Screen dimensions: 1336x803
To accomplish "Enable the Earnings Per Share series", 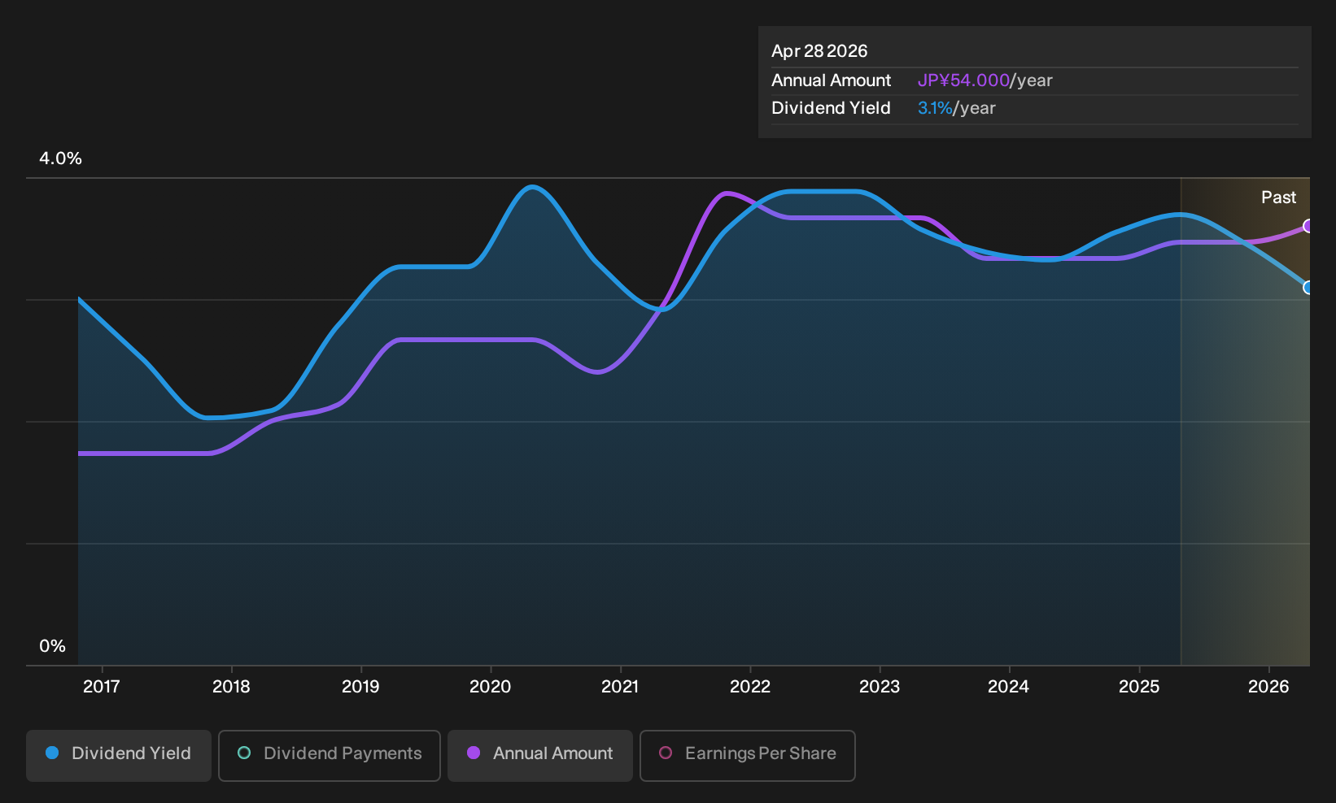I will tap(748, 755).
